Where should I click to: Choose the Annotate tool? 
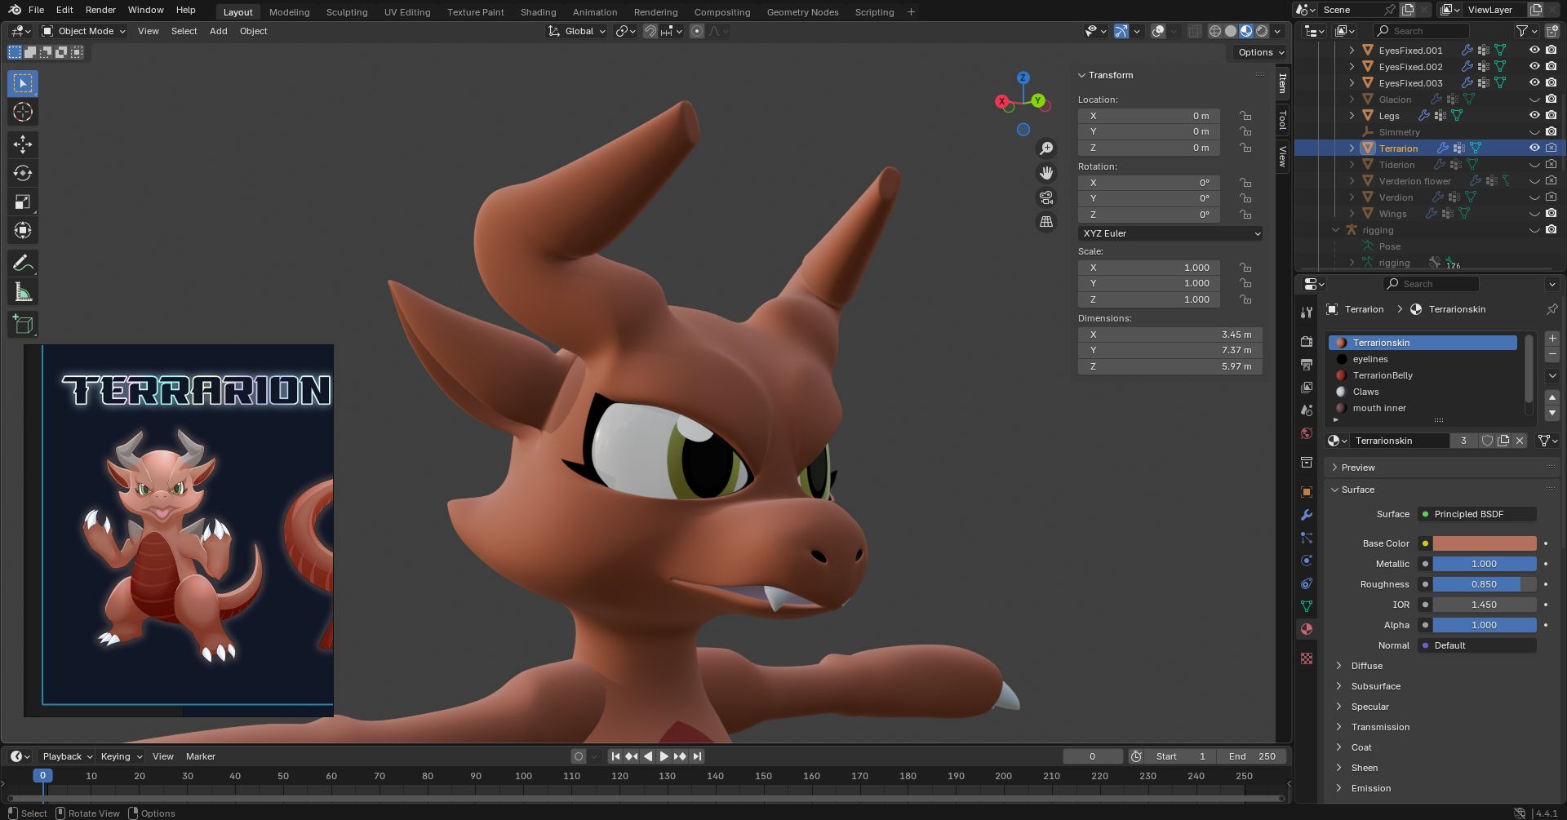[x=23, y=263]
